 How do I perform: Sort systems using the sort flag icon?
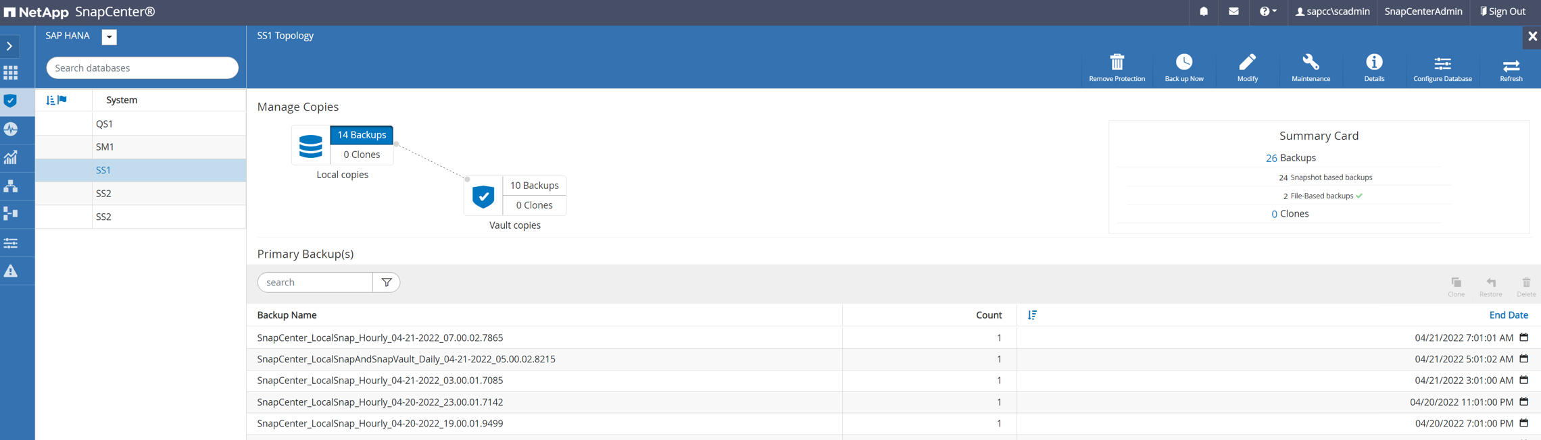[x=56, y=100]
